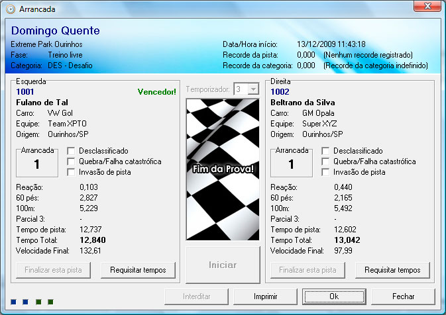The image size is (446, 315).
Task: Confirm with the Ok button
Action: point(333,296)
